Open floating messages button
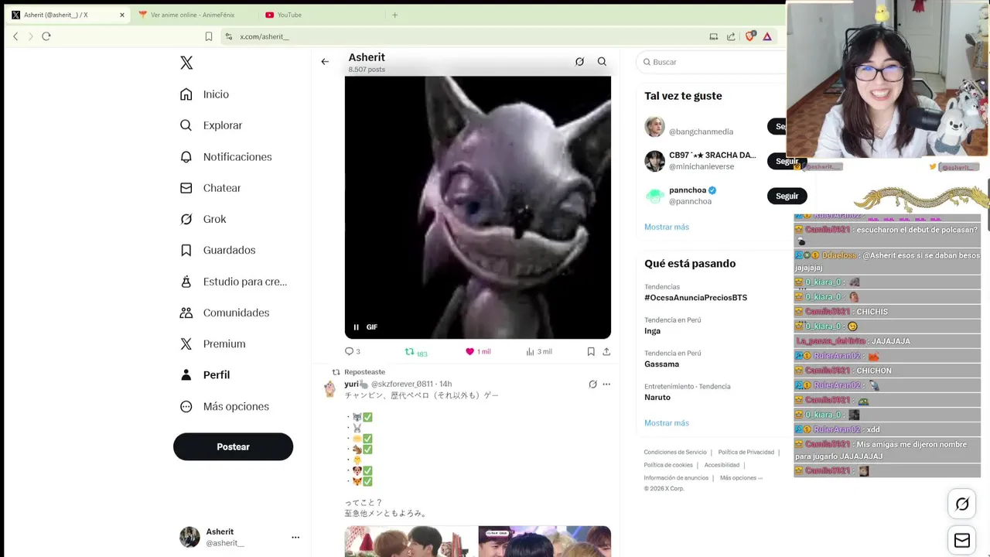 click(x=962, y=541)
